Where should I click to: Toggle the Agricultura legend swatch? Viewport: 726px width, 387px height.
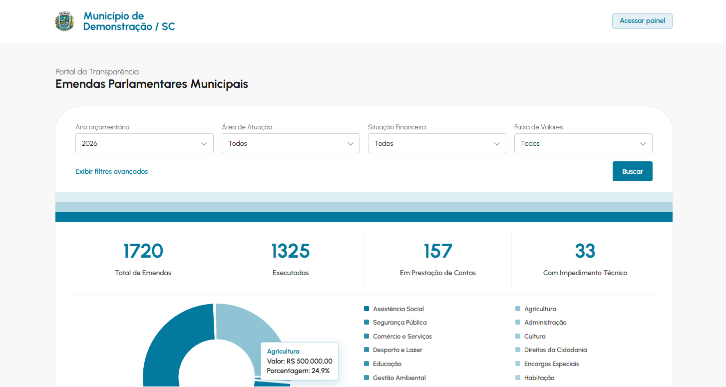coord(518,309)
